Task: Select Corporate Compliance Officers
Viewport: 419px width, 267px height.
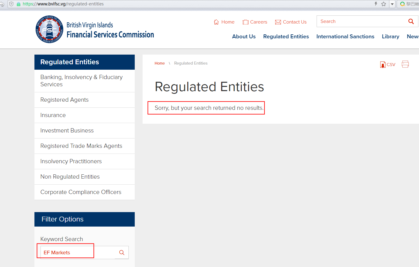Action: point(85,192)
